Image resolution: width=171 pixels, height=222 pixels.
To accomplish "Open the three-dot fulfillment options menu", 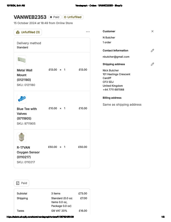I will (x=88, y=32).
